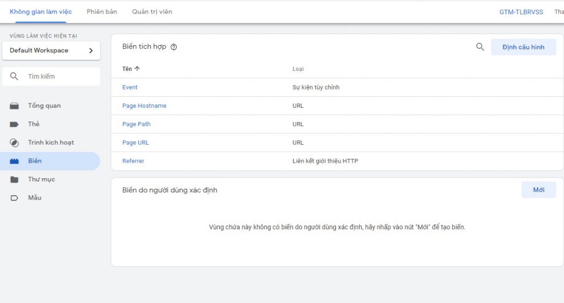Click the Sự kiện tùy chỉnh cell
The image size is (564, 303).
316,87
